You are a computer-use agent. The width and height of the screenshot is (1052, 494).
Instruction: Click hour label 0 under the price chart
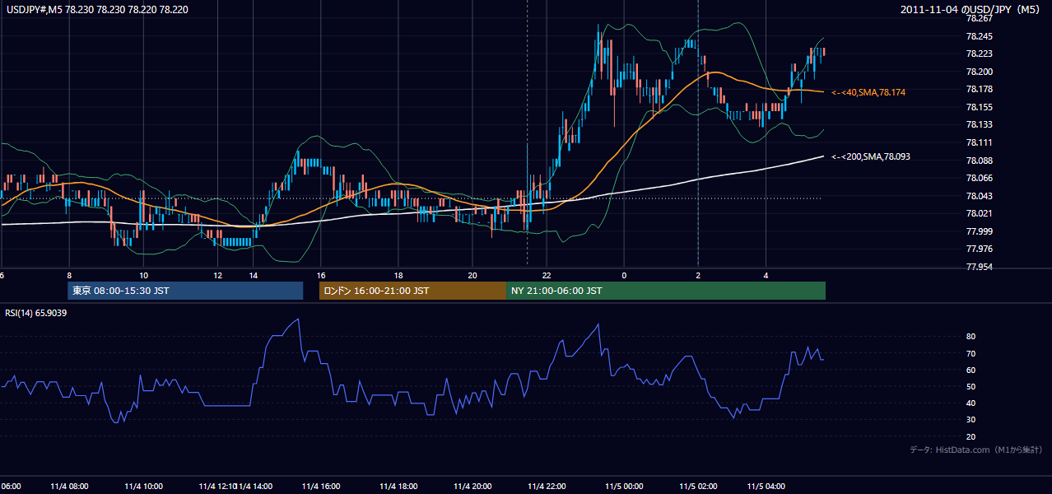624,275
